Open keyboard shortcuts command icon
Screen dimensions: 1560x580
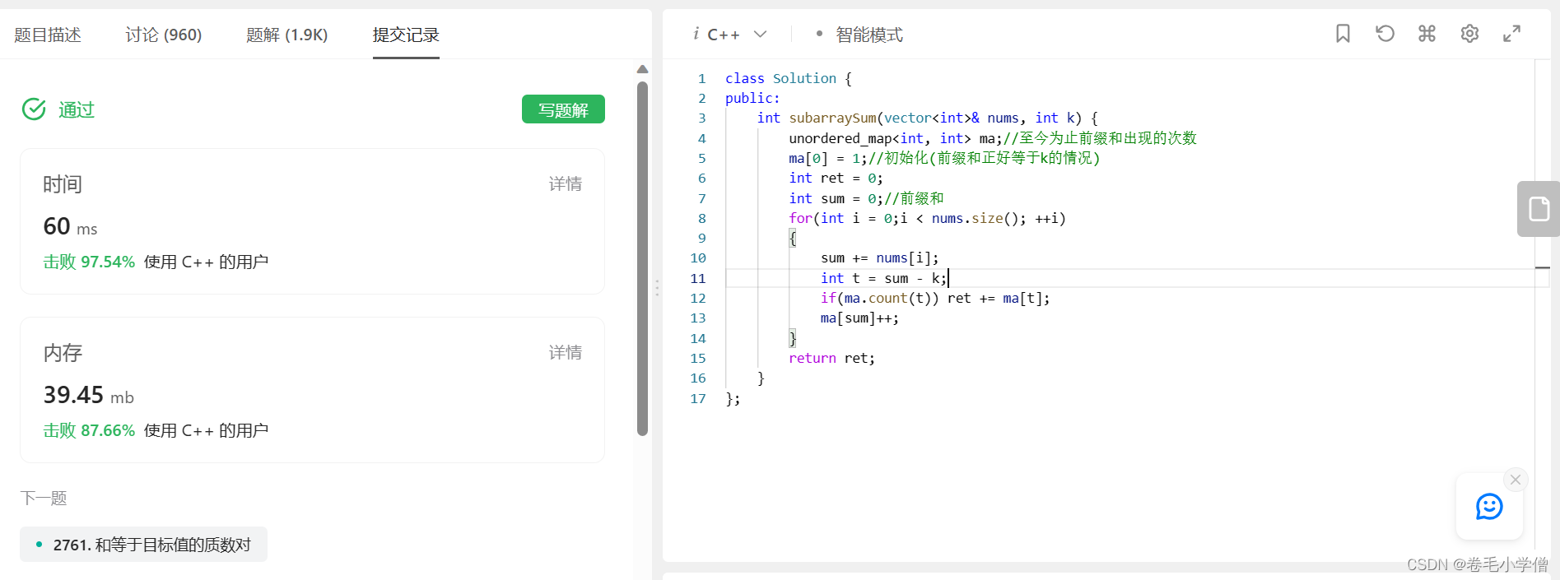(x=1427, y=34)
